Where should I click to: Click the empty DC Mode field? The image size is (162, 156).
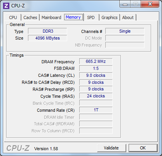pyautogui.click(x=125, y=38)
